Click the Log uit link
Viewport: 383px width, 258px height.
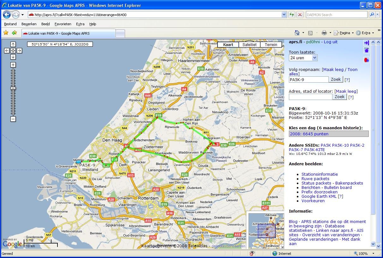[x=331, y=42]
